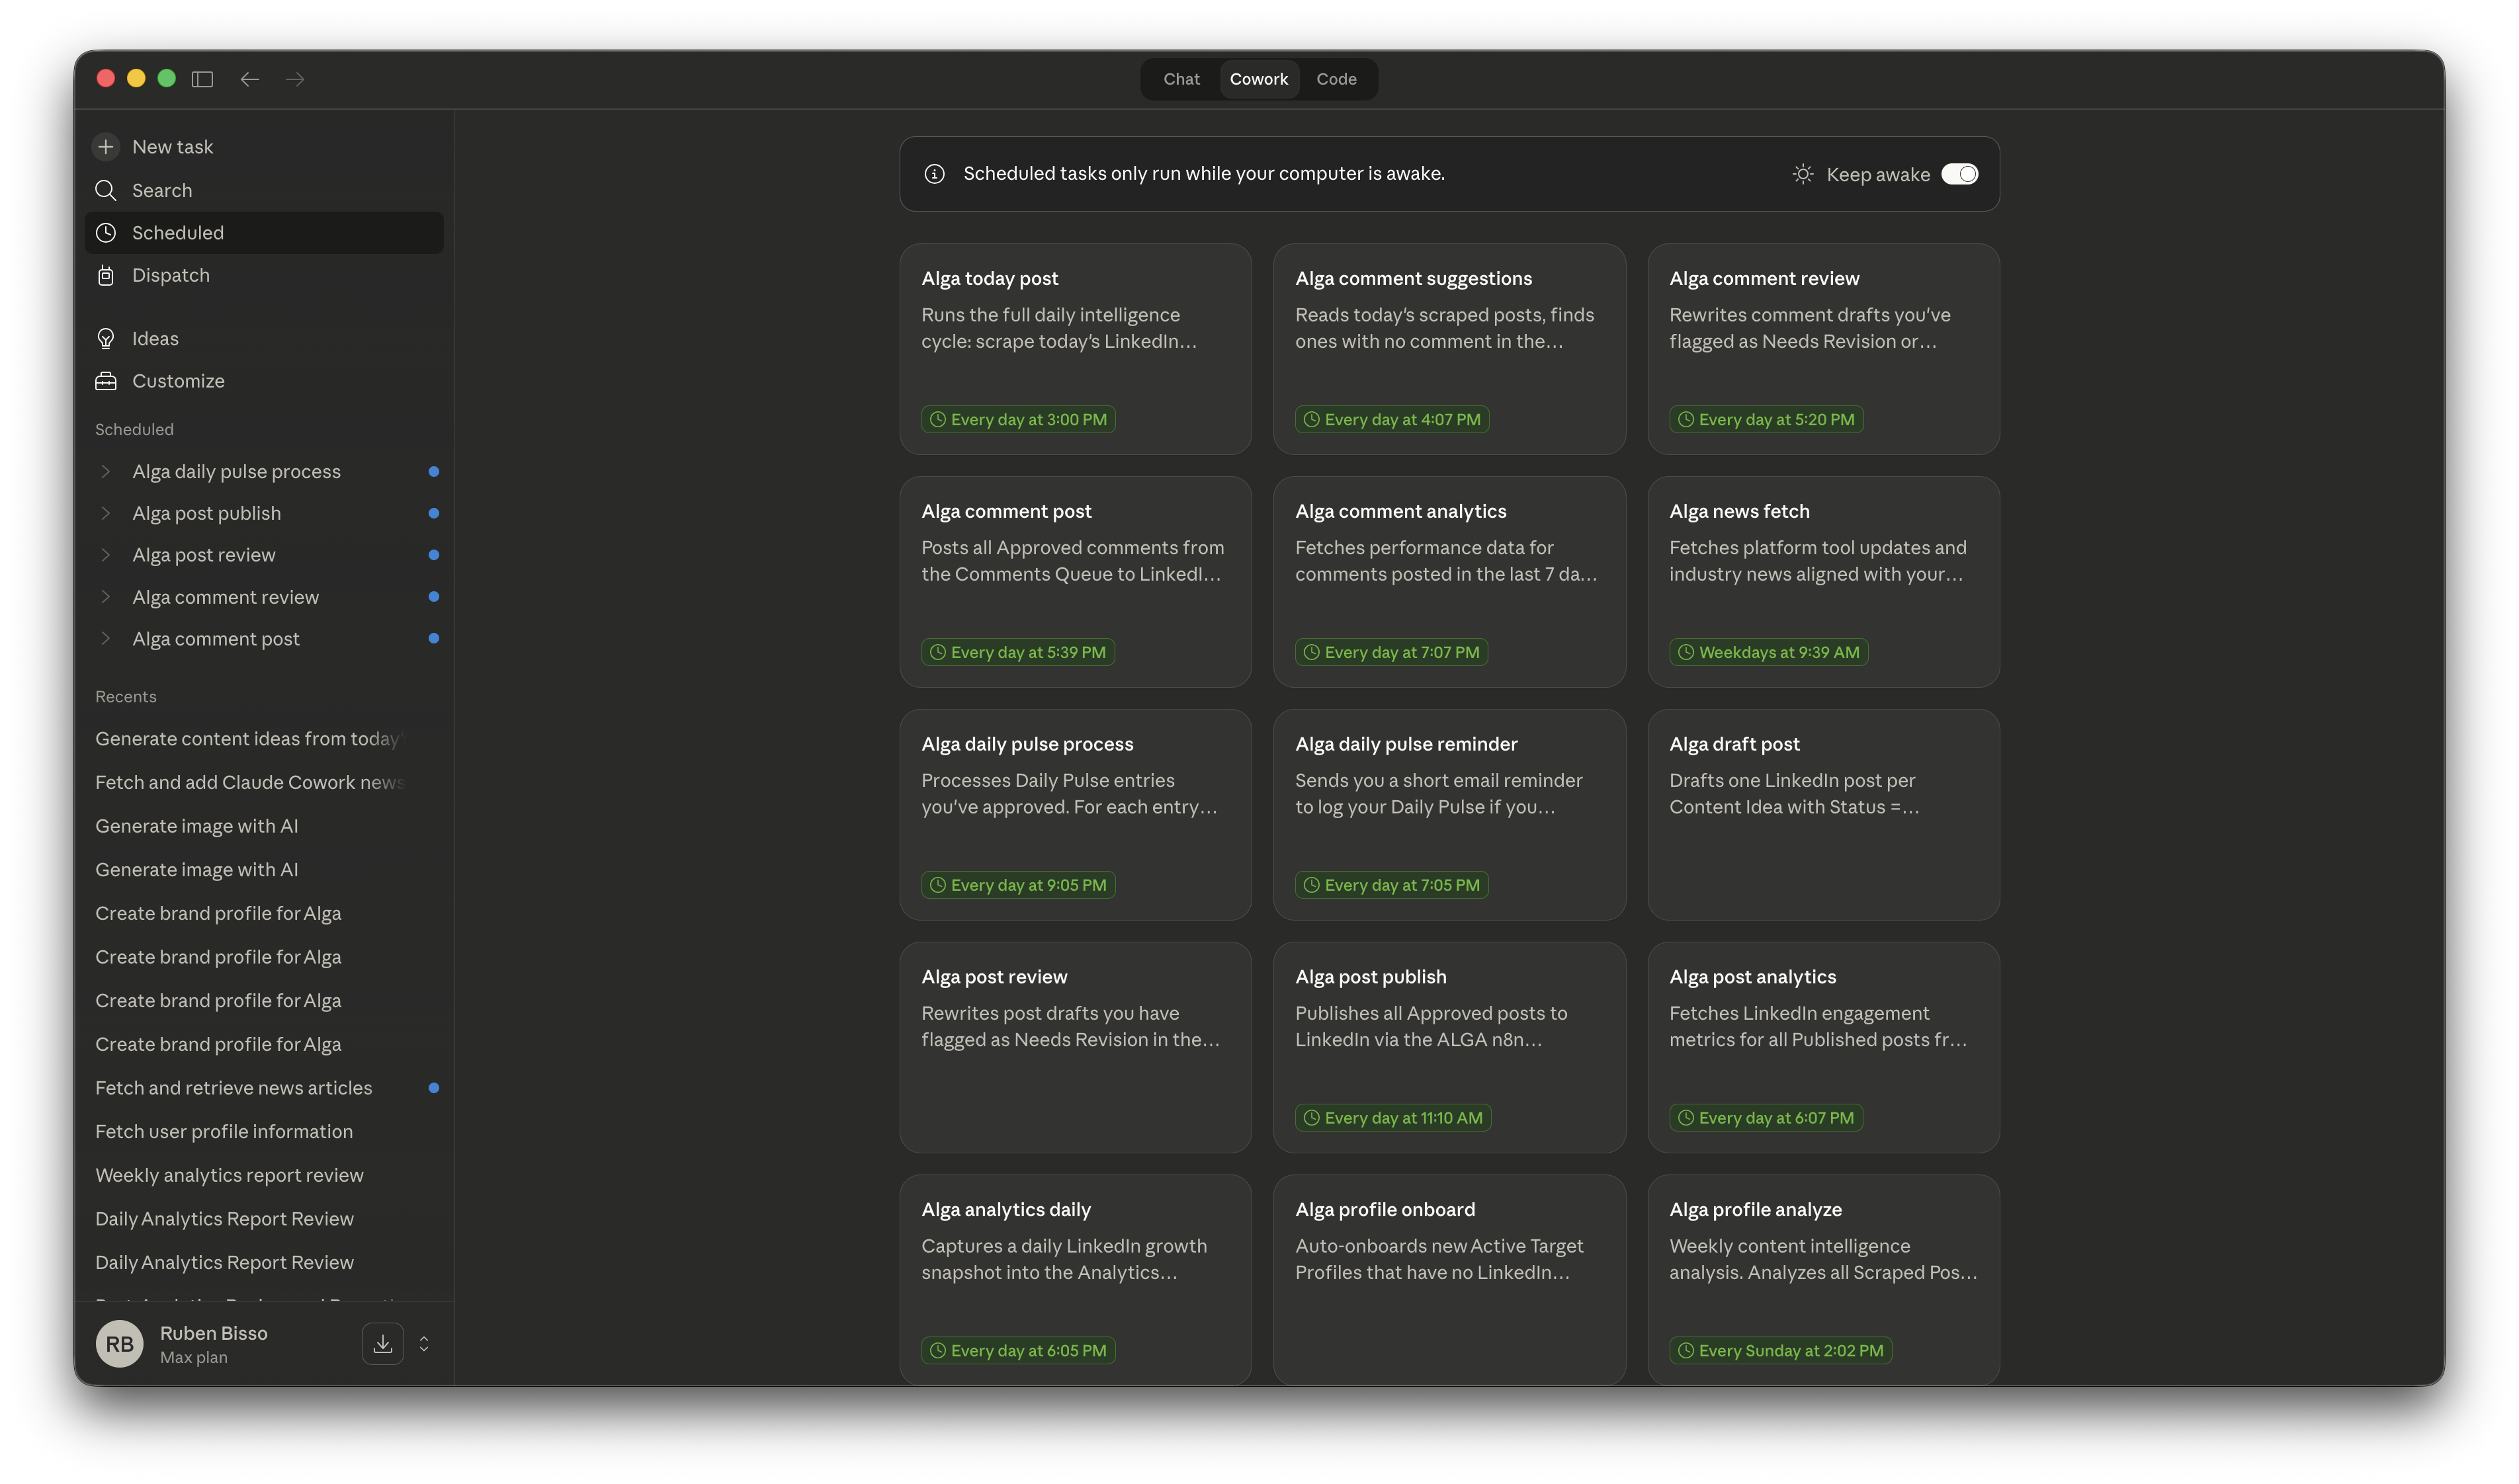Viewport: 2519px width, 1484px height.
Task: Open the Scheduled clock item
Action: [264, 233]
